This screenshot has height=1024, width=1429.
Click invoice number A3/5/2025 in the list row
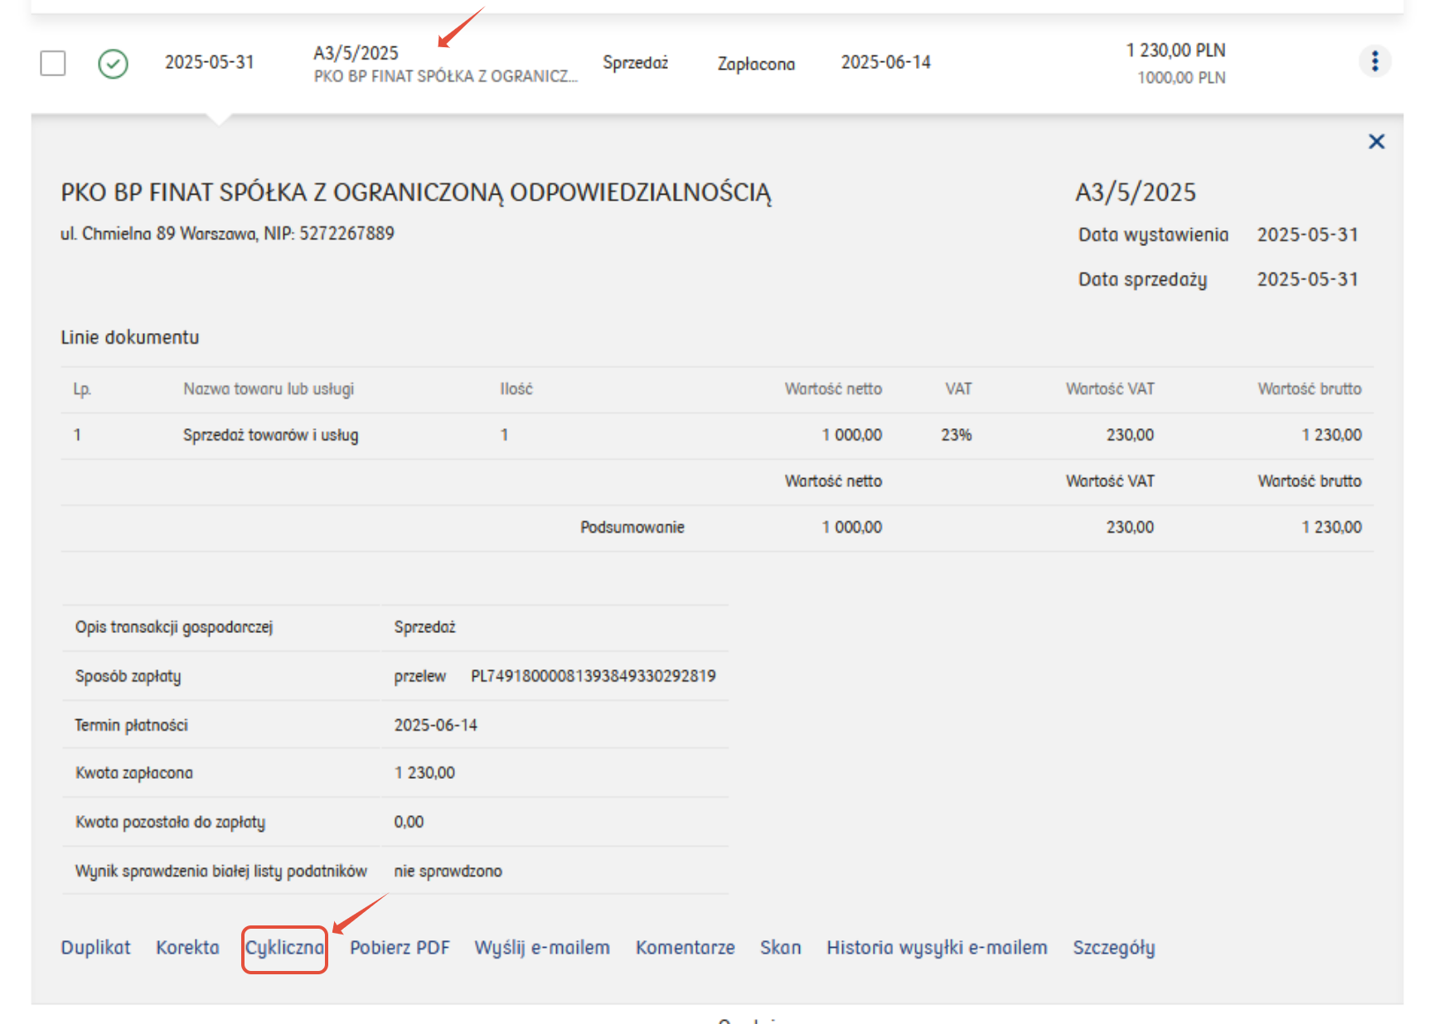pyautogui.click(x=356, y=53)
